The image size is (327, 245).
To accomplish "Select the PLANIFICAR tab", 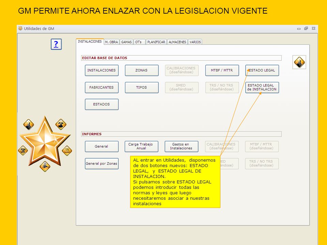I will [x=156, y=42].
